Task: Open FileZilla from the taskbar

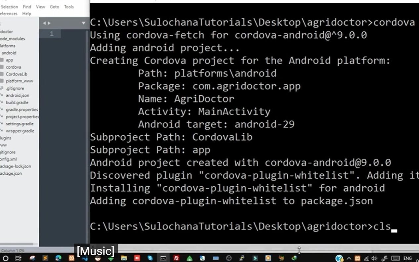Action: point(176,258)
